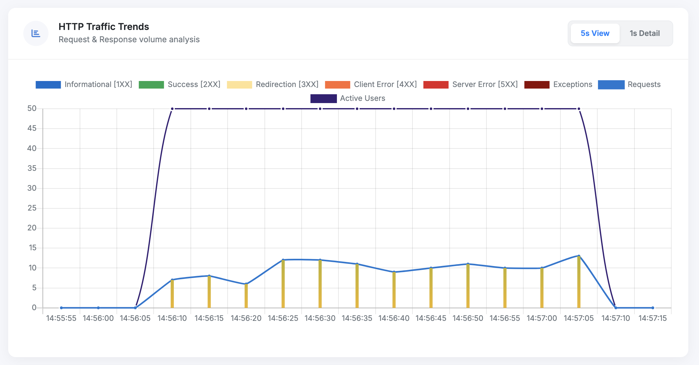Click the Redirection [3XX] yellow color swatch
The image size is (699, 365).
240,85
